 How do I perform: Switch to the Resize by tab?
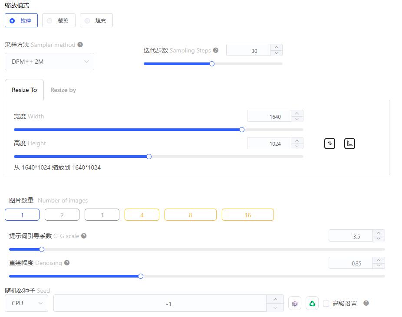(x=63, y=90)
